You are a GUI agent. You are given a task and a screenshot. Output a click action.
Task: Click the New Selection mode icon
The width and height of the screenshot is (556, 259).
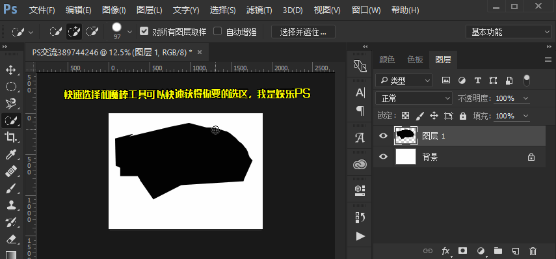coord(55,32)
